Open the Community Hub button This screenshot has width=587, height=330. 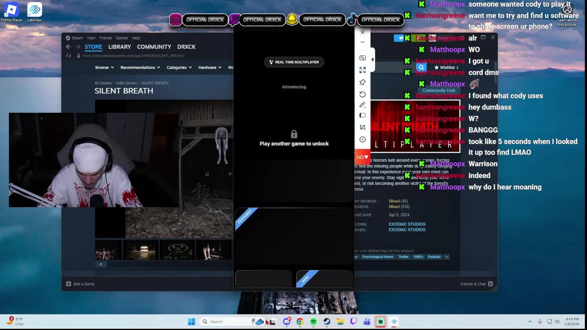(439, 90)
